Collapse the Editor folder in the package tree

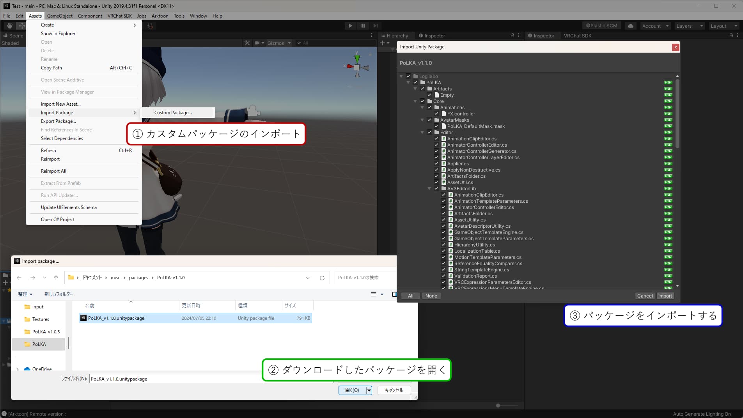coord(423,132)
